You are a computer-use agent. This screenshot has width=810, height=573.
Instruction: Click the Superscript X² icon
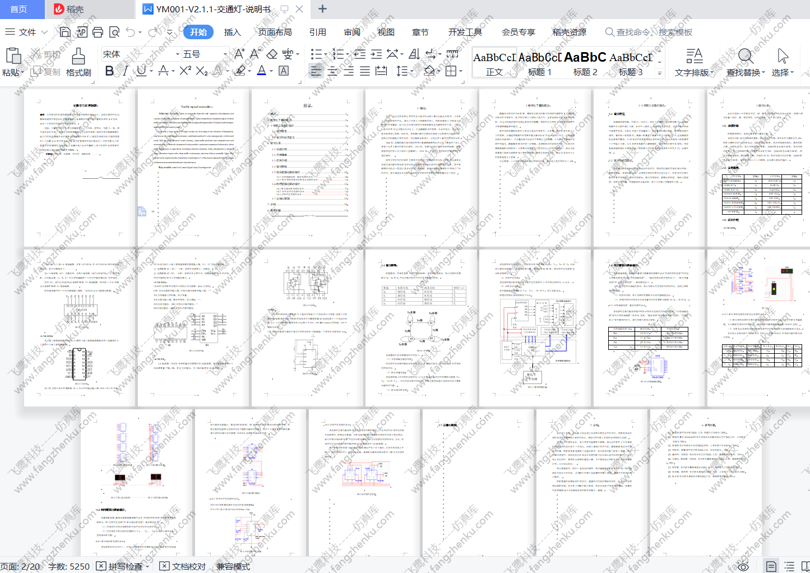[x=186, y=71]
